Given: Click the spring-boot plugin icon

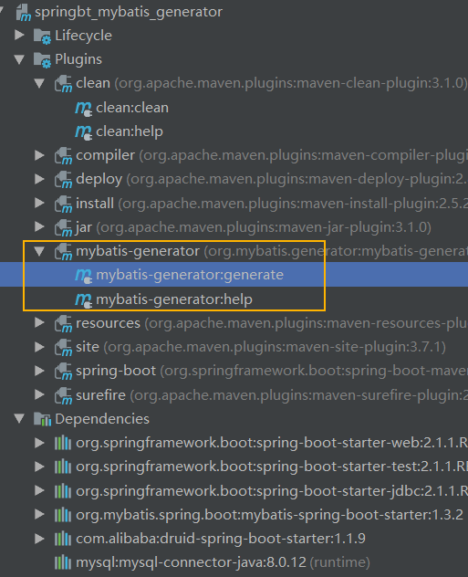Looking at the screenshot, I should [63, 372].
